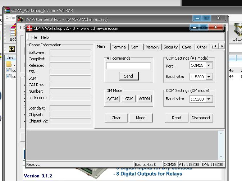This screenshot has height=181, width=242.
Task: Click the Mode button
Action: point(141,118)
